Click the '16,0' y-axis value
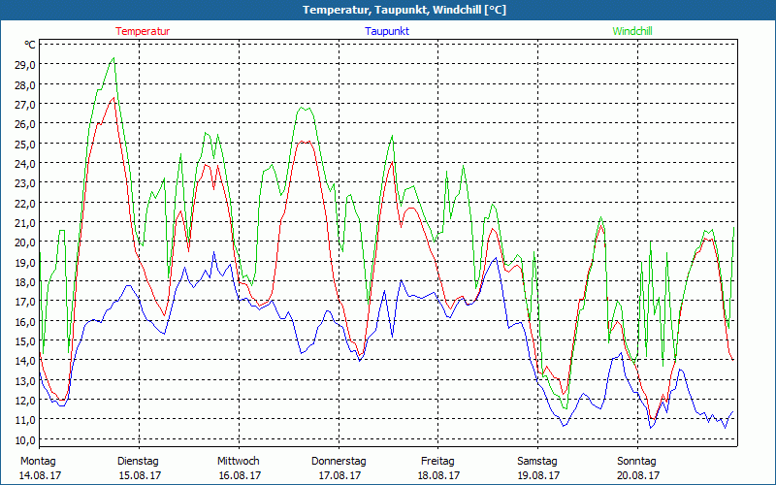This screenshot has width=776, height=485. (x=25, y=321)
